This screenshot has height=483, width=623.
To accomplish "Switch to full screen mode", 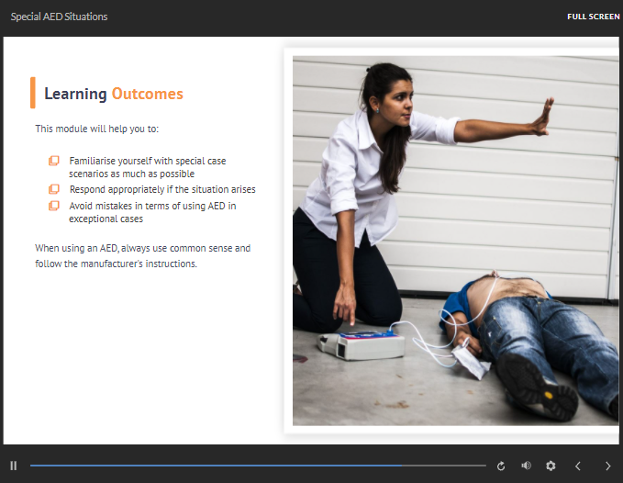I will click(594, 17).
